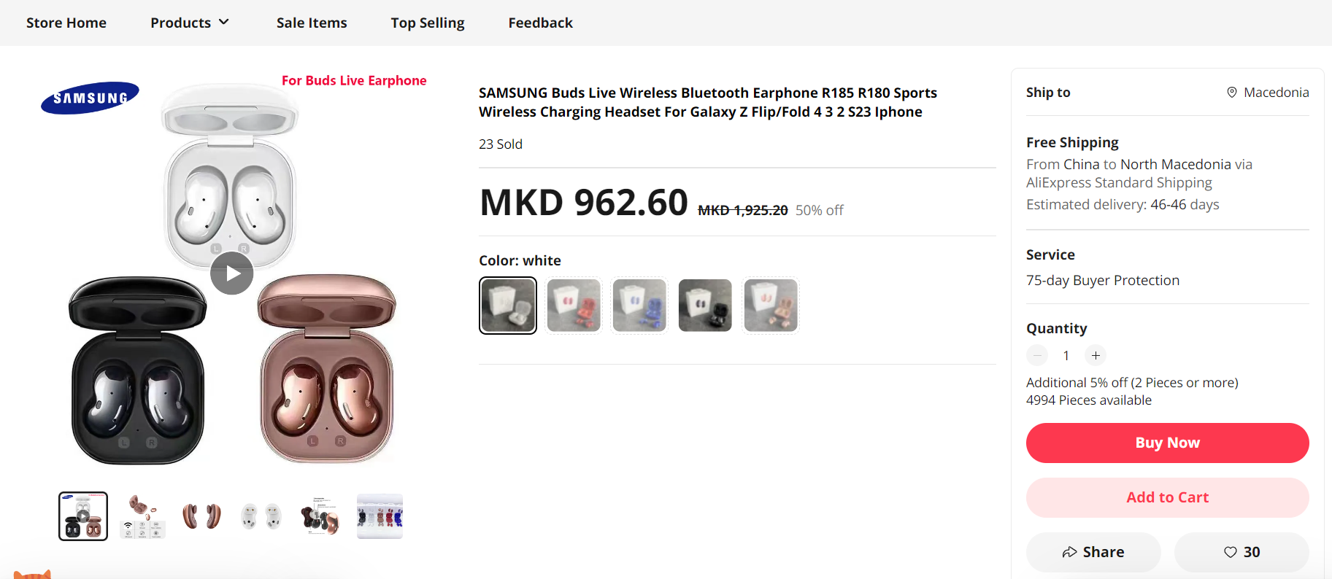Click the Samsung logo on the product image
This screenshot has height=579, width=1332.
(x=90, y=98)
